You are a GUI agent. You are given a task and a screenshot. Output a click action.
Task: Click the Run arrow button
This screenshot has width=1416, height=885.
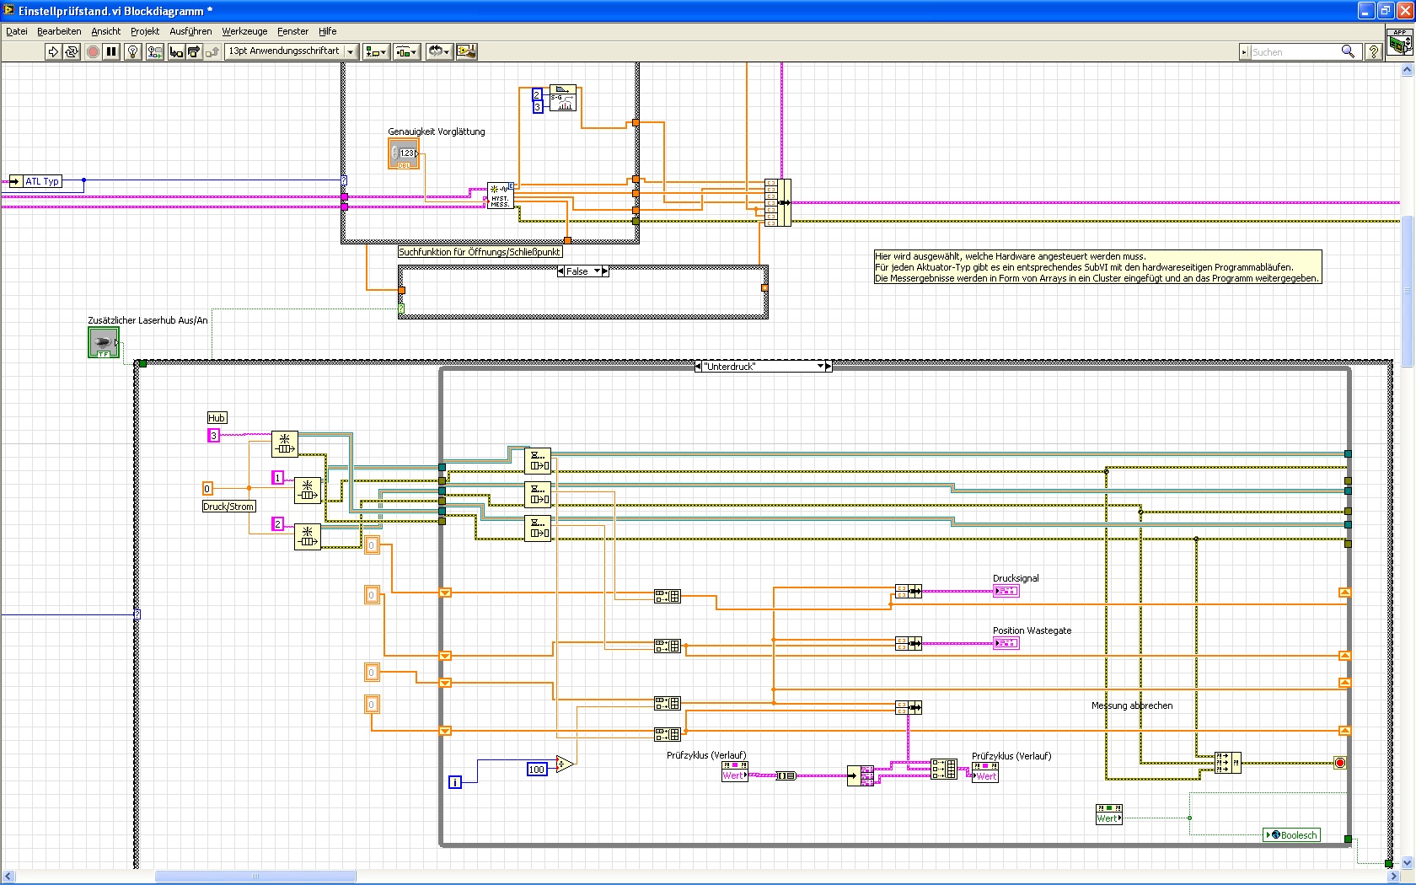tap(53, 52)
